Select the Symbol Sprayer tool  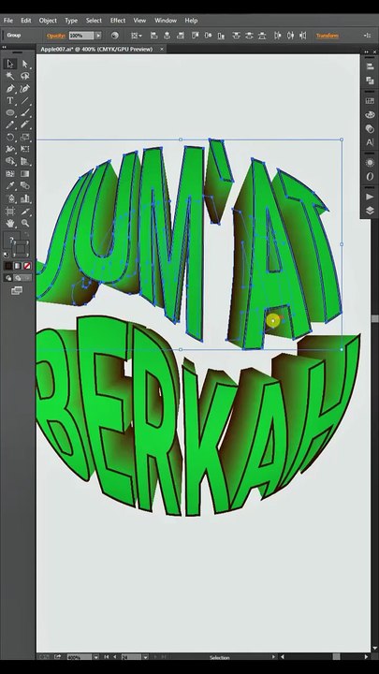tap(10, 198)
